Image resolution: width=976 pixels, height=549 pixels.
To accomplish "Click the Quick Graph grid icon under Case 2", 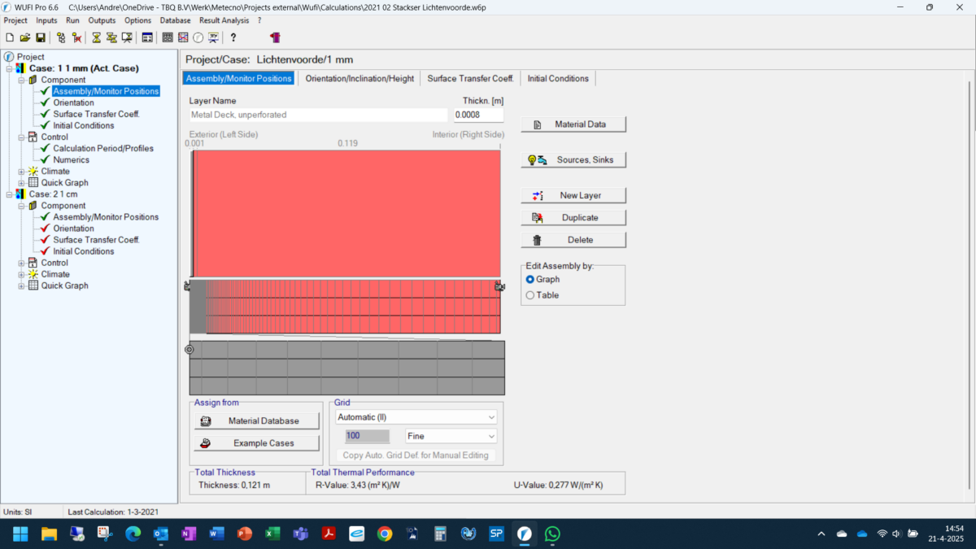I will (33, 285).
